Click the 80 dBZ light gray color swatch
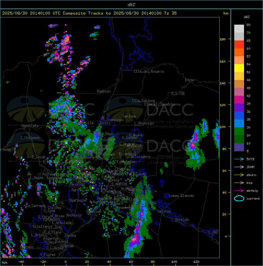The width and height of the screenshot is (263, 266). tap(239, 28)
